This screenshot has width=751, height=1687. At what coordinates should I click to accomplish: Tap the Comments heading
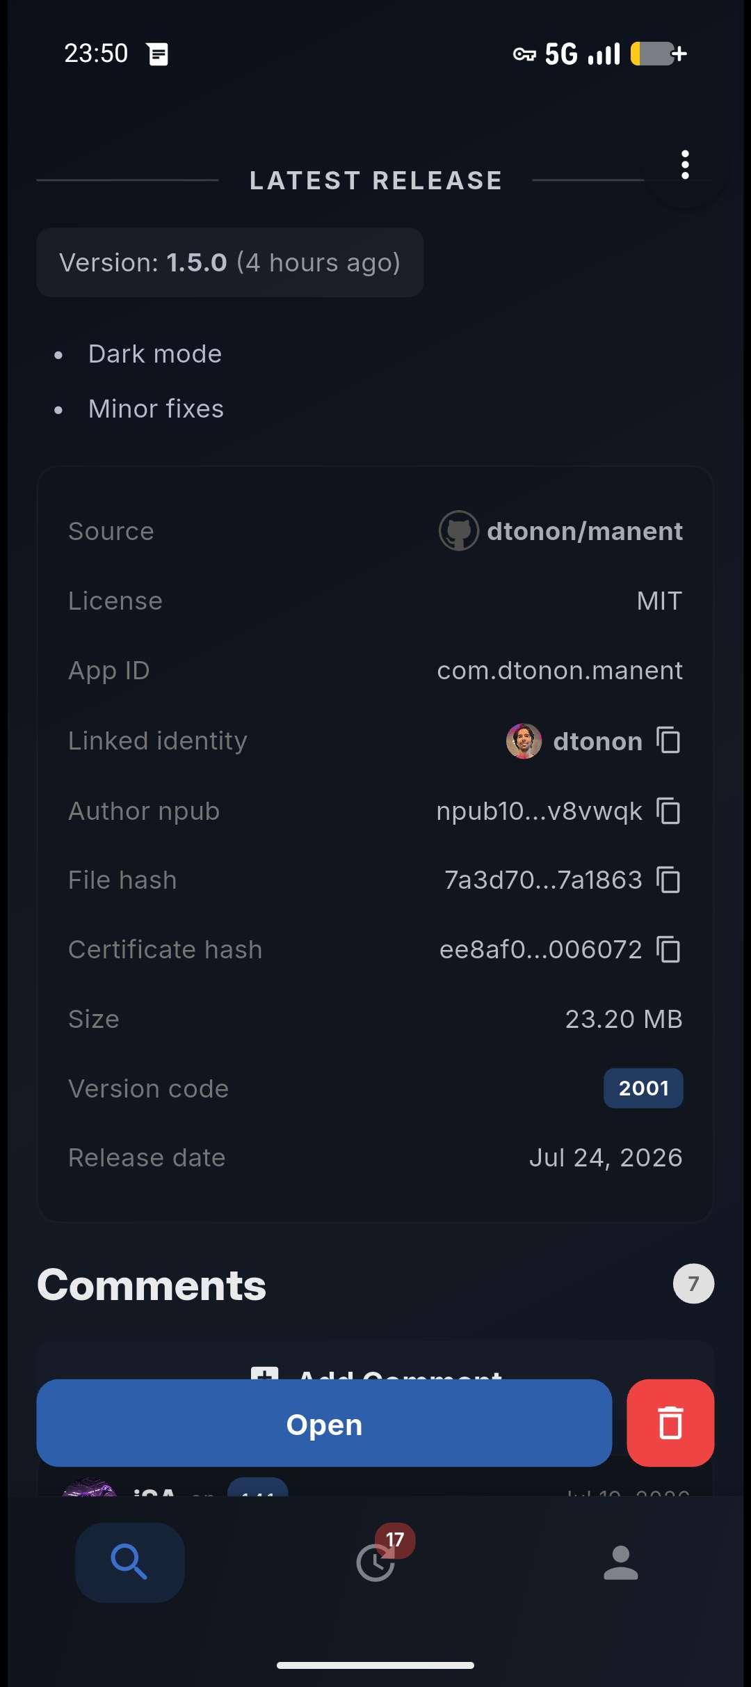point(152,1284)
